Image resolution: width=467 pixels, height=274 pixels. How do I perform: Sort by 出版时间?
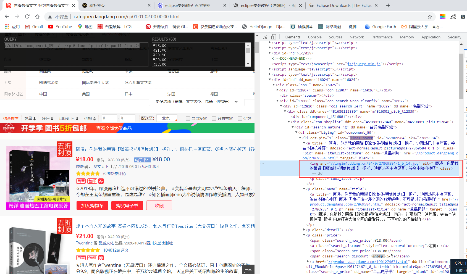tap(69, 118)
